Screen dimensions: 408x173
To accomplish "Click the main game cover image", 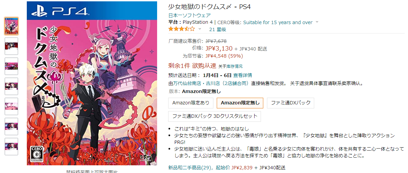I will [92, 83].
